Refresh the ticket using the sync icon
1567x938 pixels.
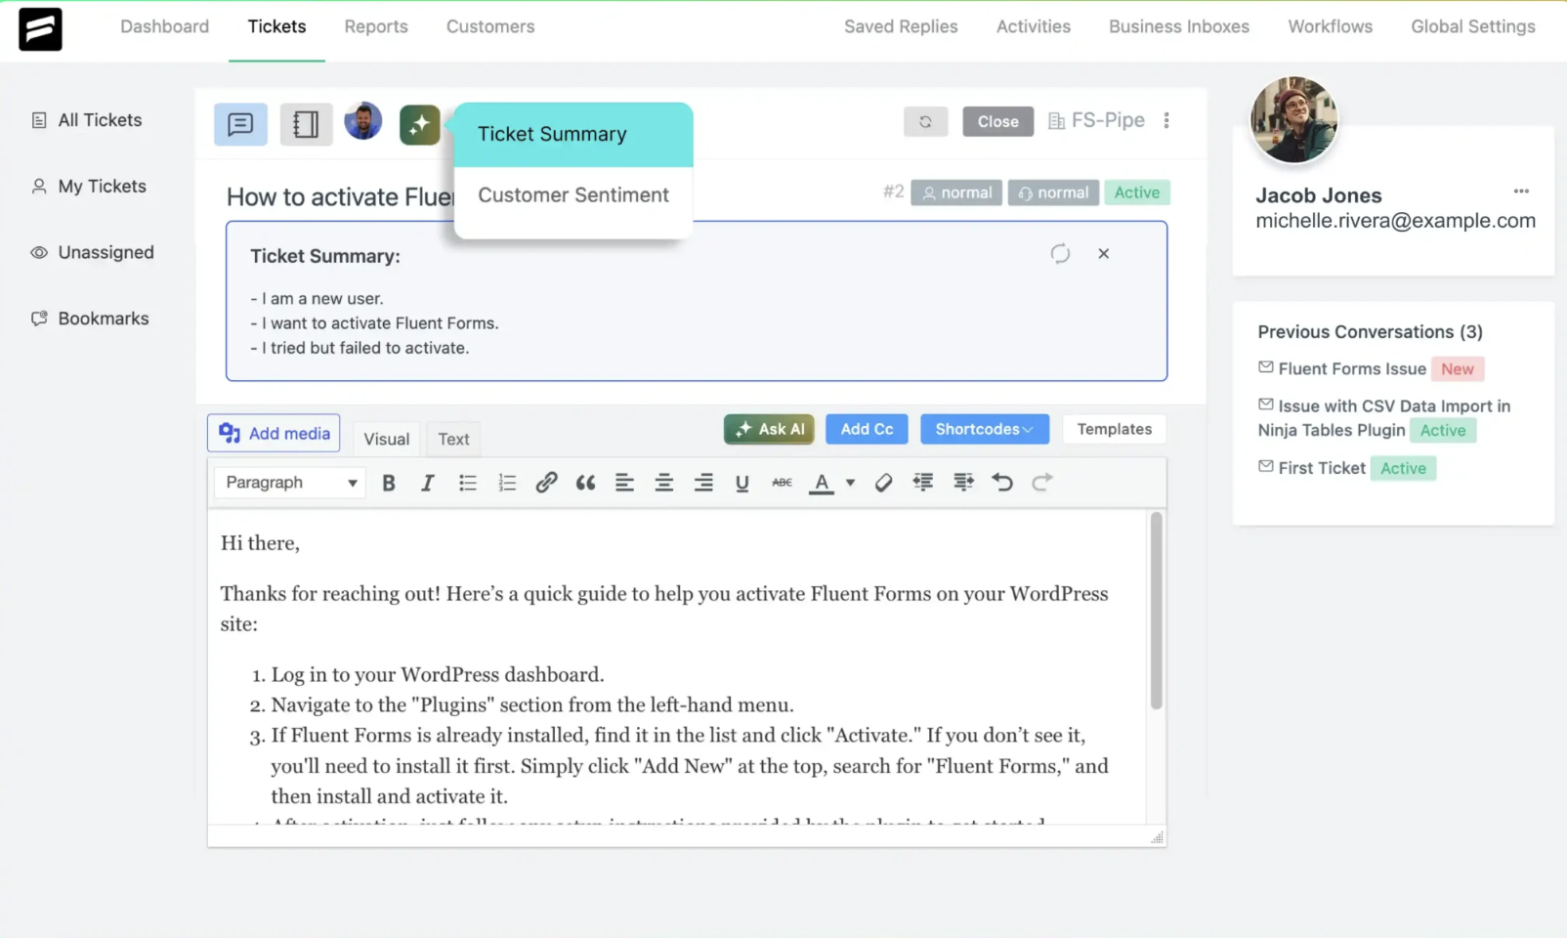click(x=925, y=122)
